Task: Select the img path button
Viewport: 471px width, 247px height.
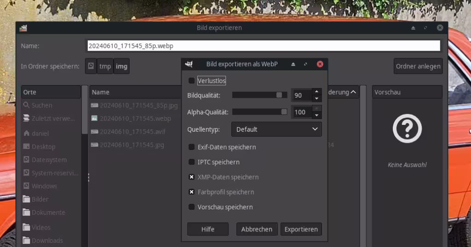Action: (x=121, y=66)
